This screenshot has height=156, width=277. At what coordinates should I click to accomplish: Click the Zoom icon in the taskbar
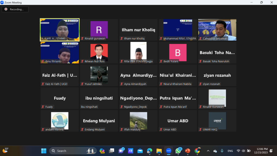point(169,151)
